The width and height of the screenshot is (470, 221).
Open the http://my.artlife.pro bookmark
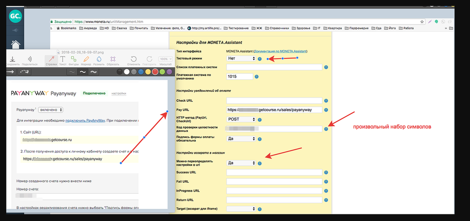[x=205, y=29]
